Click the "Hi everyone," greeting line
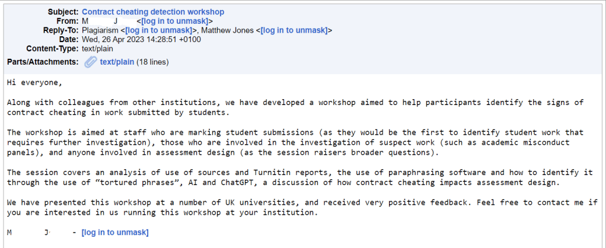Image resolution: width=606 pixels, height=248 pixels. pos(34,82)
